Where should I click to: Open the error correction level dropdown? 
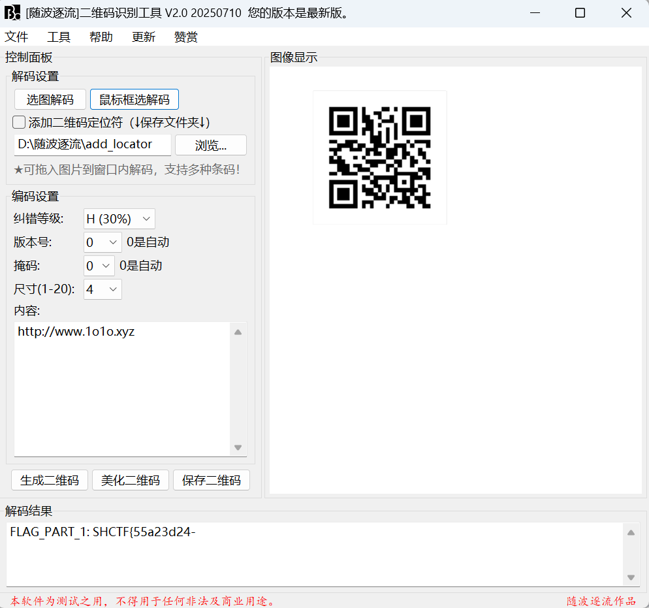pyautogui.click(x=119, y=219)
